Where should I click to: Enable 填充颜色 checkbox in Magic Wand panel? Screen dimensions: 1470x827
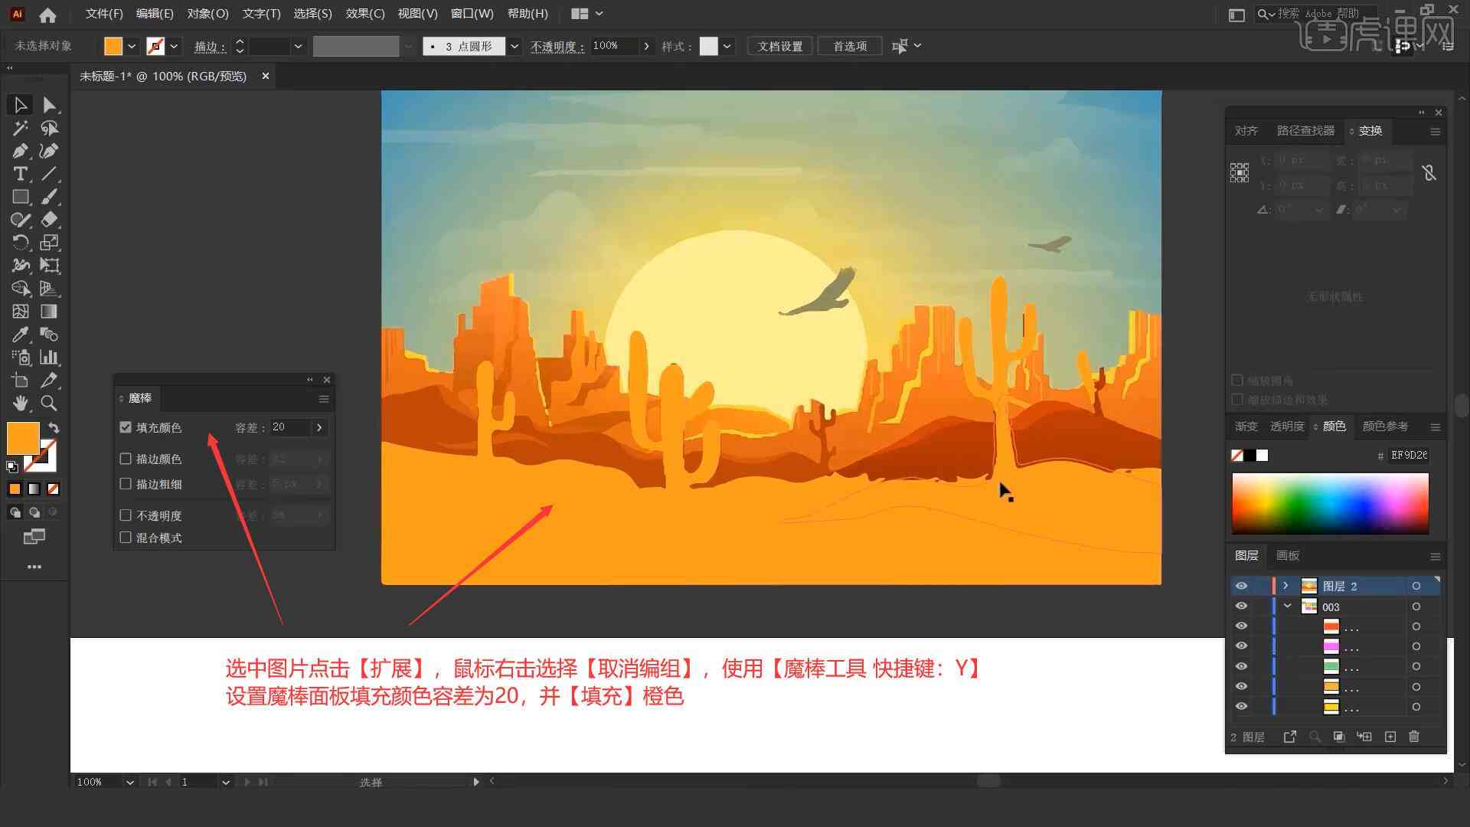(x=126, y=426)
